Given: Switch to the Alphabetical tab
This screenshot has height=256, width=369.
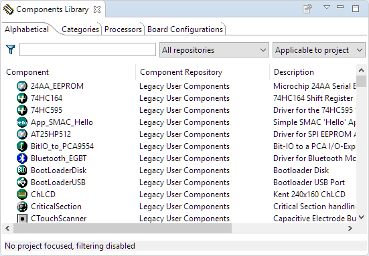Looking at the screenshot, I should coord(27,29).
